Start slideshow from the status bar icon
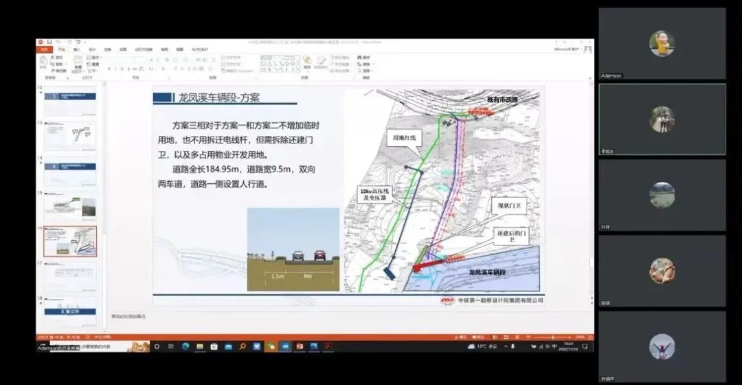Screen dimensions: 742x385 point(528,337)
